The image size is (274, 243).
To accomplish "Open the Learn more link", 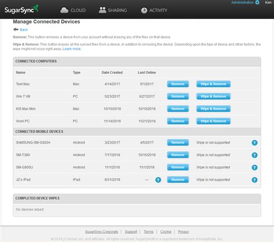I will 72,49.
